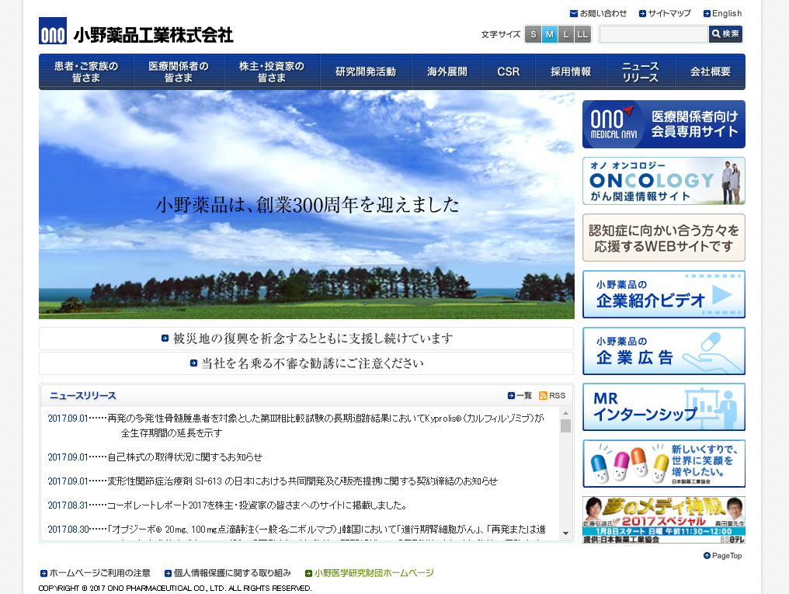Open 医療関係者の皆さま menu
This screenshot has width=789, height=594.
click(179, 72)
